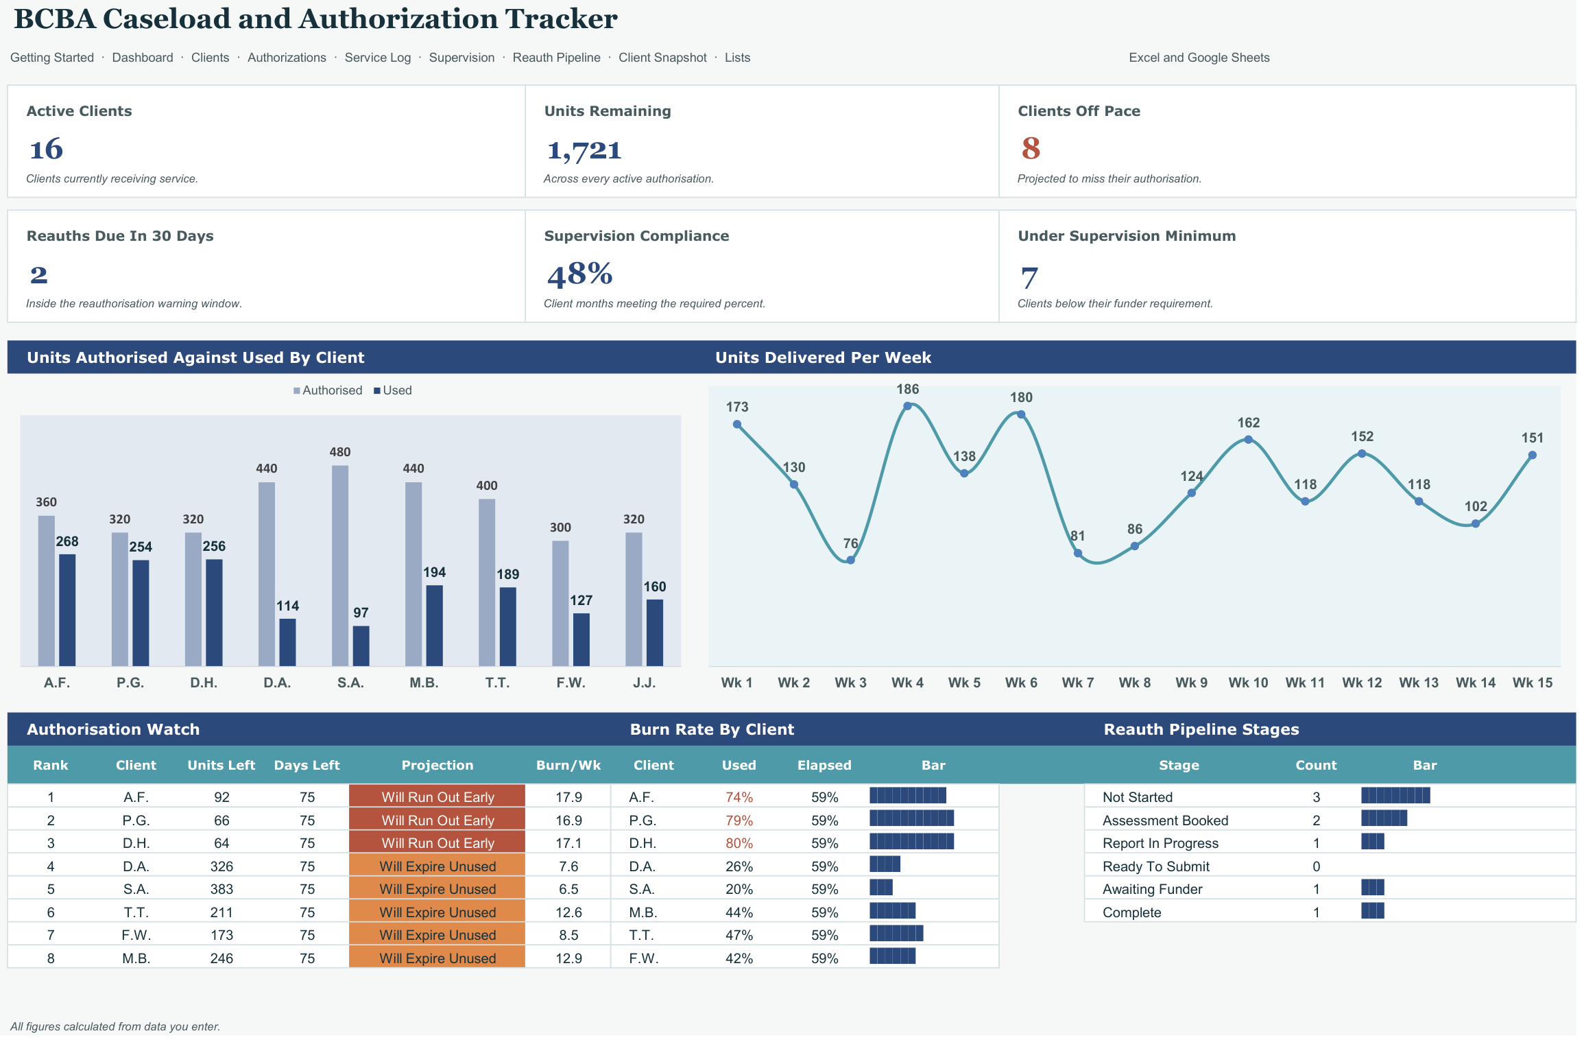Click the footer note about calculated figures
The image size is (1584, 1040).
[115, 1026]
